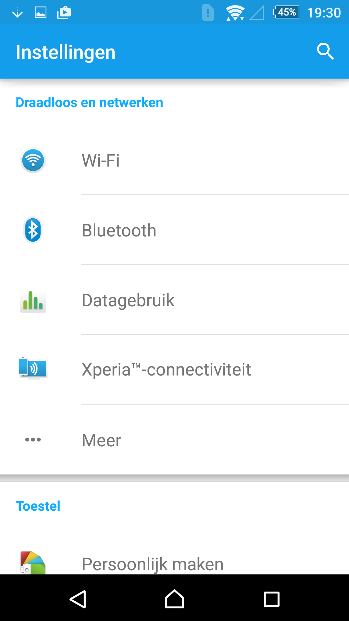Open Datagebruik settings
This screenshot has height=621, width=349.
coord(174,300)
